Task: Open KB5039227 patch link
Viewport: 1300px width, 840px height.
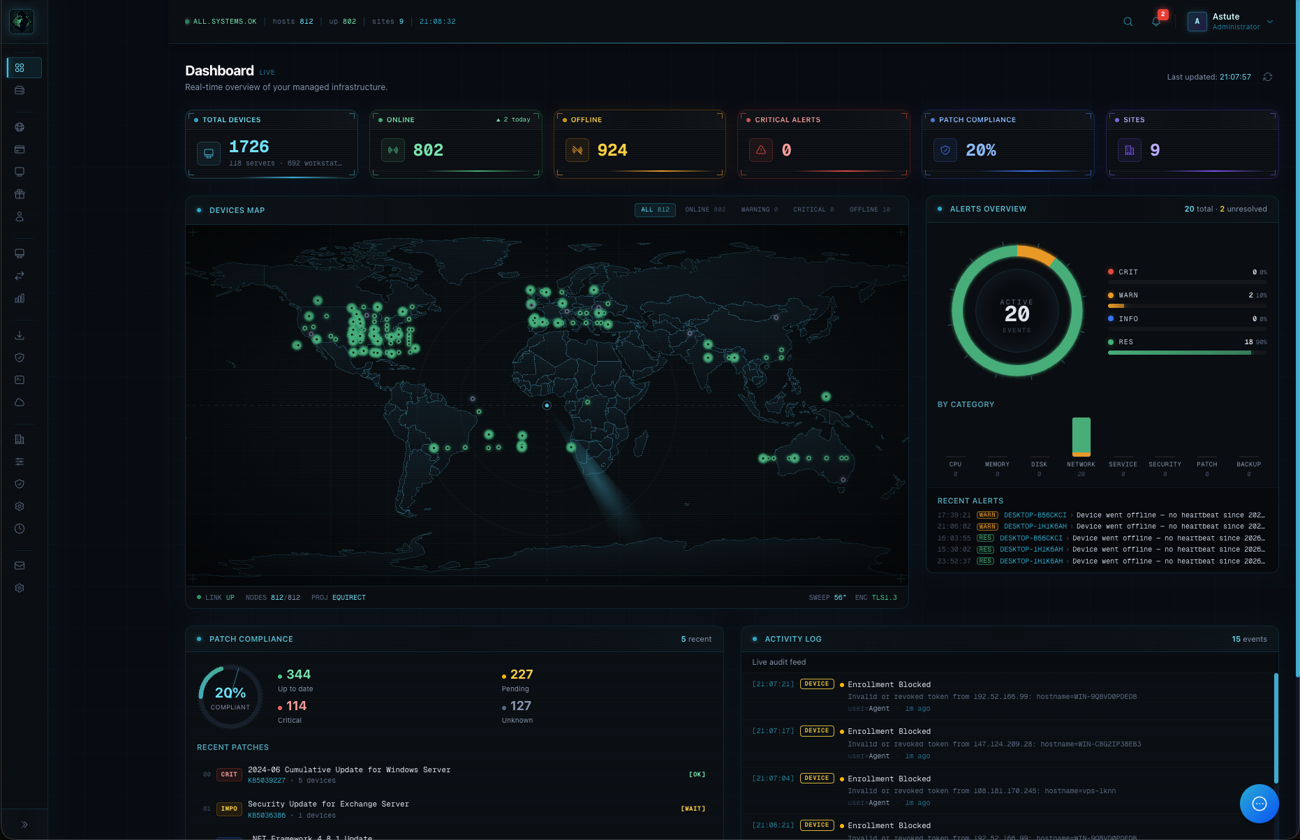Action: pos(267,781)
